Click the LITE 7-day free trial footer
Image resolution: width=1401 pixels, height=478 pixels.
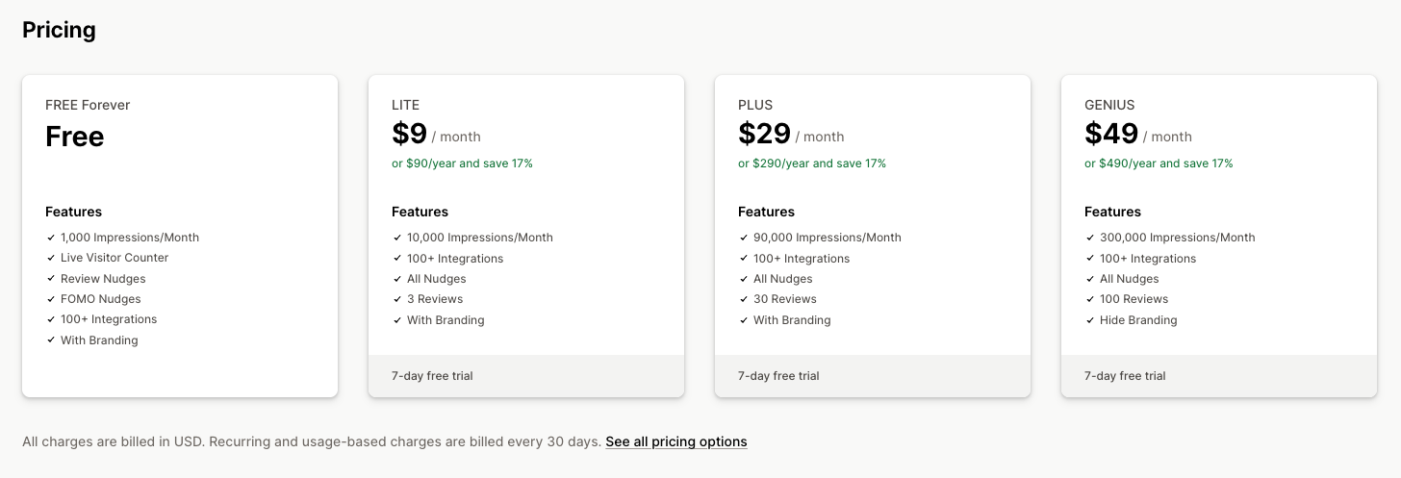click(x=432, y=376)
